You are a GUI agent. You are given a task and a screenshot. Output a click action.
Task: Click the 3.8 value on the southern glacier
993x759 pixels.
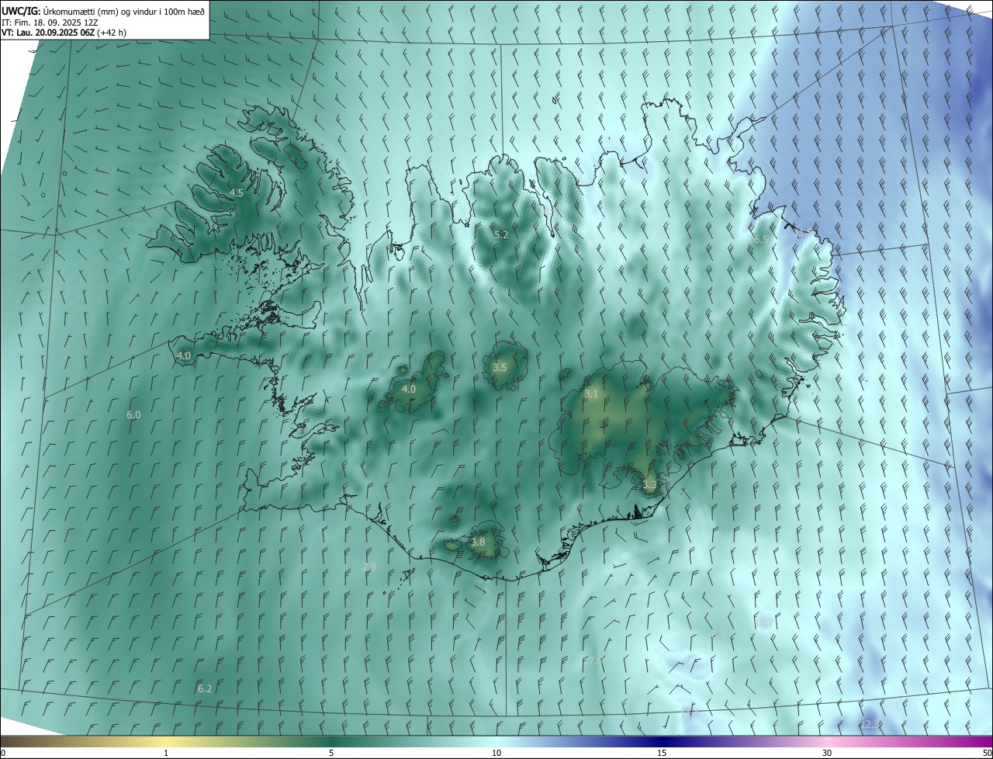tap(478, 542)
